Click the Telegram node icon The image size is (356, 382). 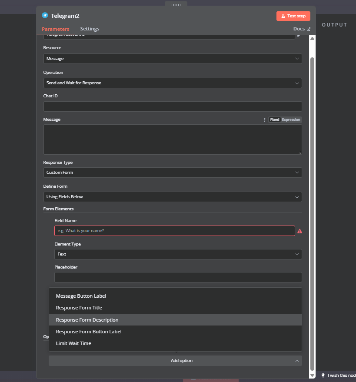click(x=45, y=15)
